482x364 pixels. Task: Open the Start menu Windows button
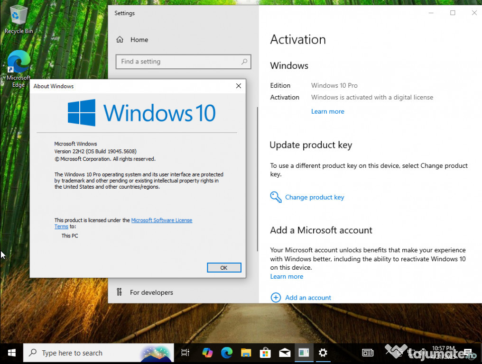point(12,353)
